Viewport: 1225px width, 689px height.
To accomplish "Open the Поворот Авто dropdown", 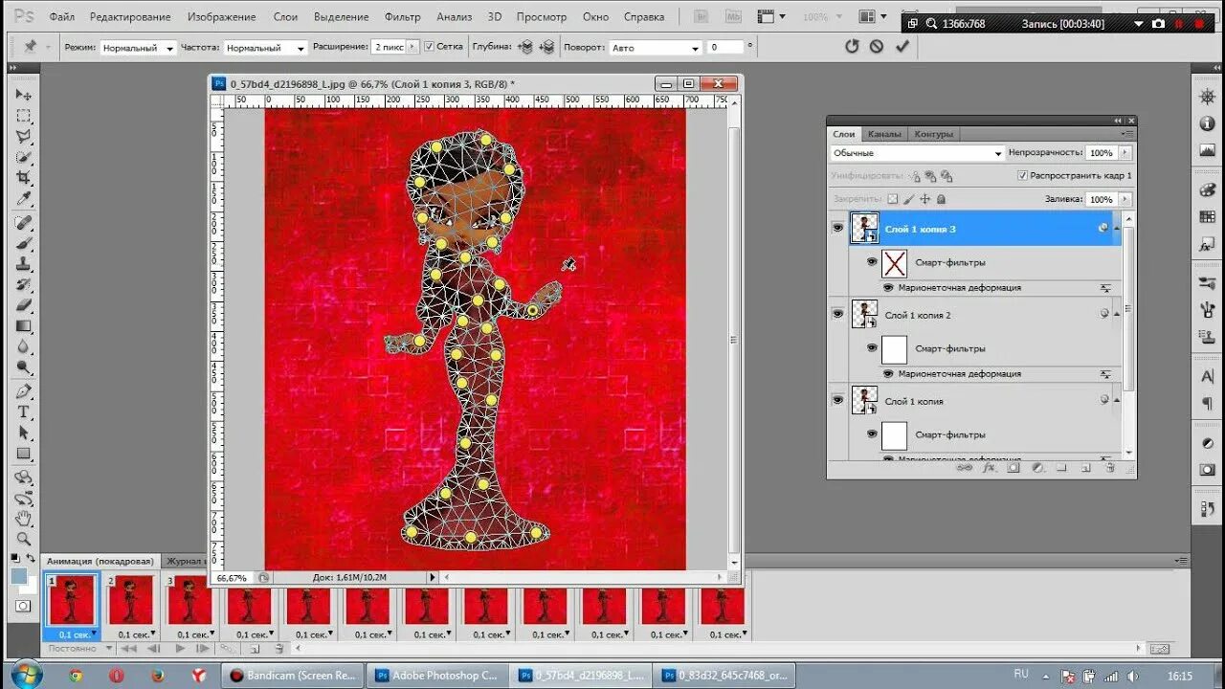I will [x=656, y=47].
